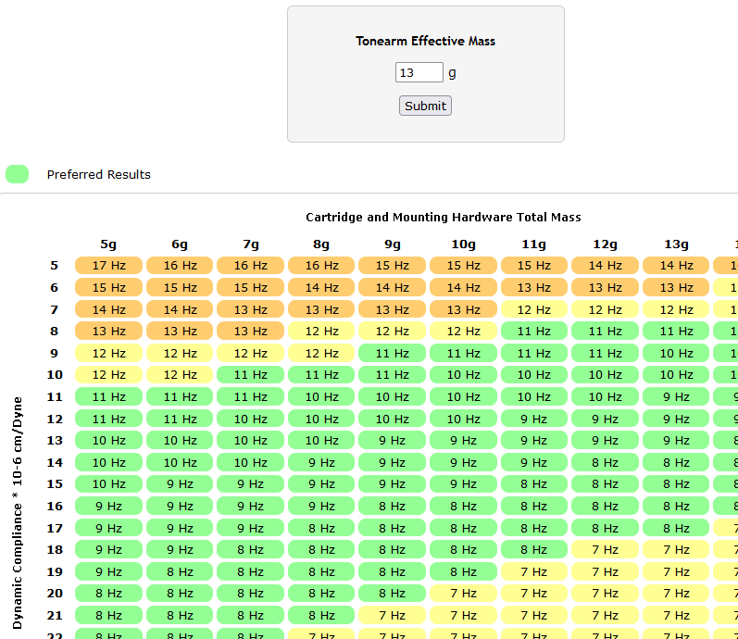
Task: Click the 6g column header
Action: click(180, 244)
